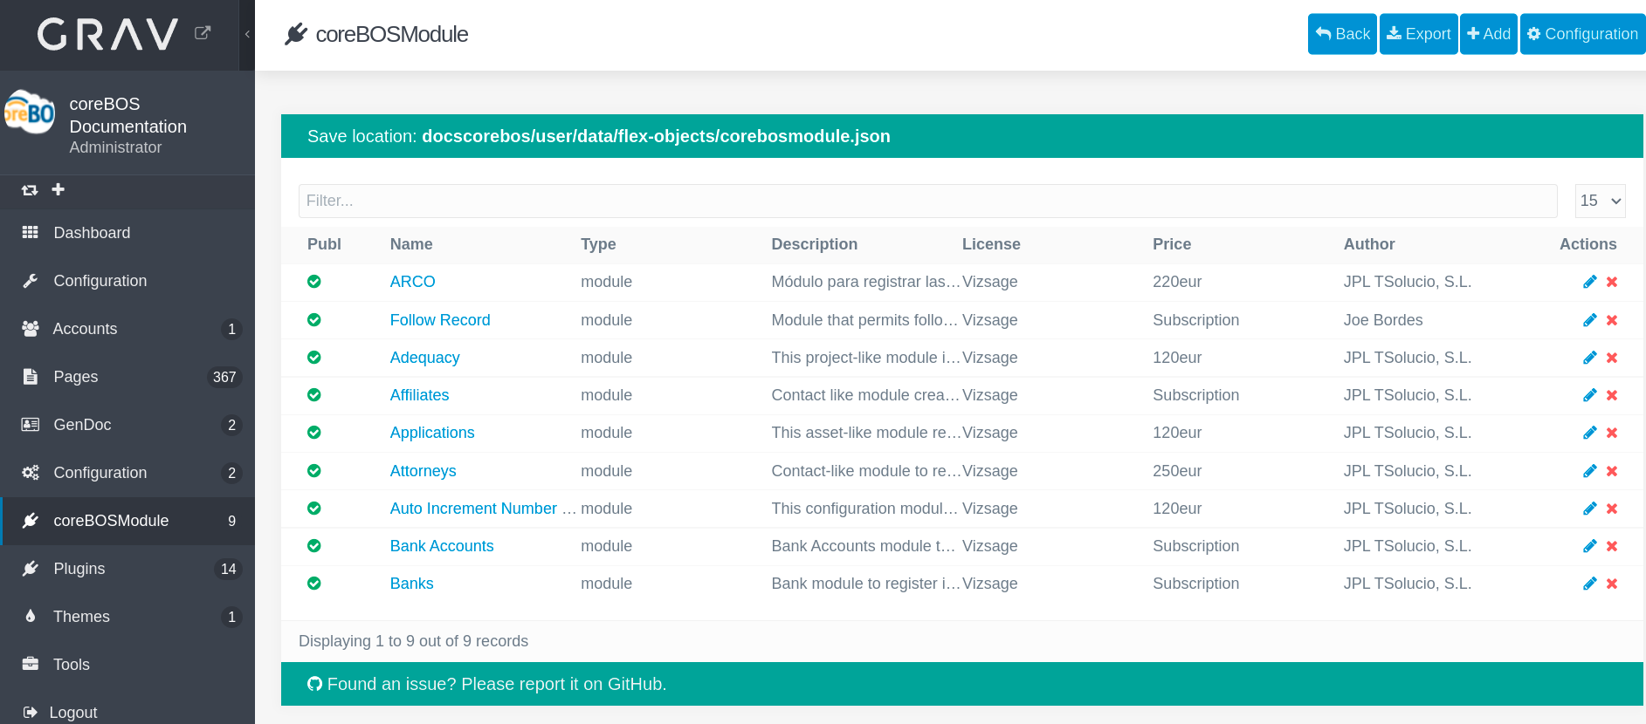Viewport: 1646px width, 724px height.
Task: Toggle published status for ARCO
Action: click(314, 282)
